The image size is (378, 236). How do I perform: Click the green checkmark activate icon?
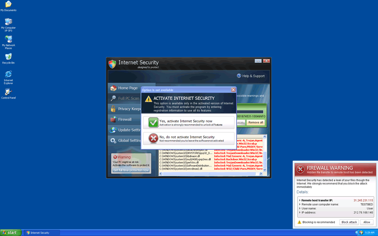[x=153, y=123]
